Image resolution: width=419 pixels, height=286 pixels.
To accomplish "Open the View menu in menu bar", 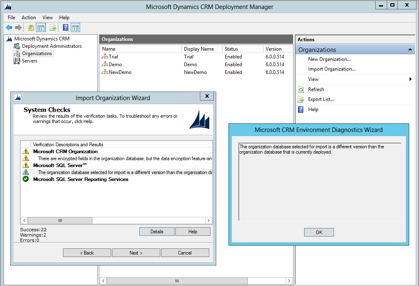I will point(47,17).
